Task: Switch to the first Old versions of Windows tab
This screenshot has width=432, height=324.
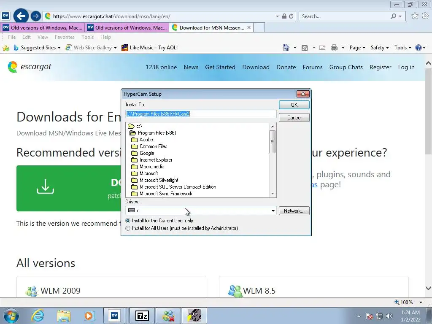Action: pos(43,27)
